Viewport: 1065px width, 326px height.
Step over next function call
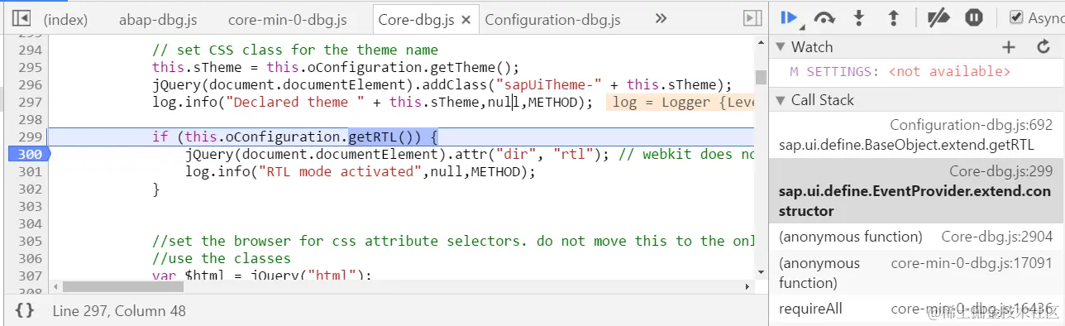coord(824,17)
